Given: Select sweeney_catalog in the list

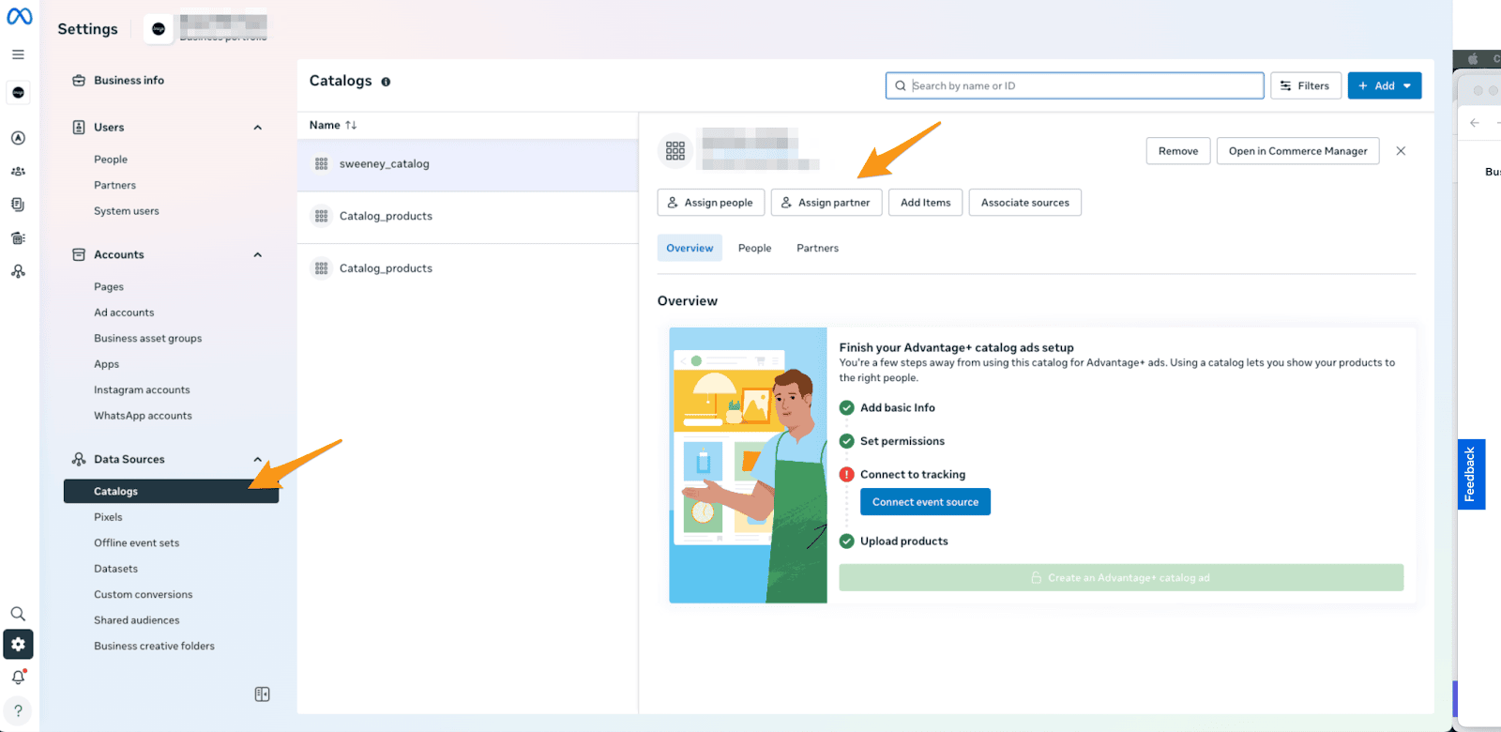Looking at the screenshot, I should click(385, 164).
